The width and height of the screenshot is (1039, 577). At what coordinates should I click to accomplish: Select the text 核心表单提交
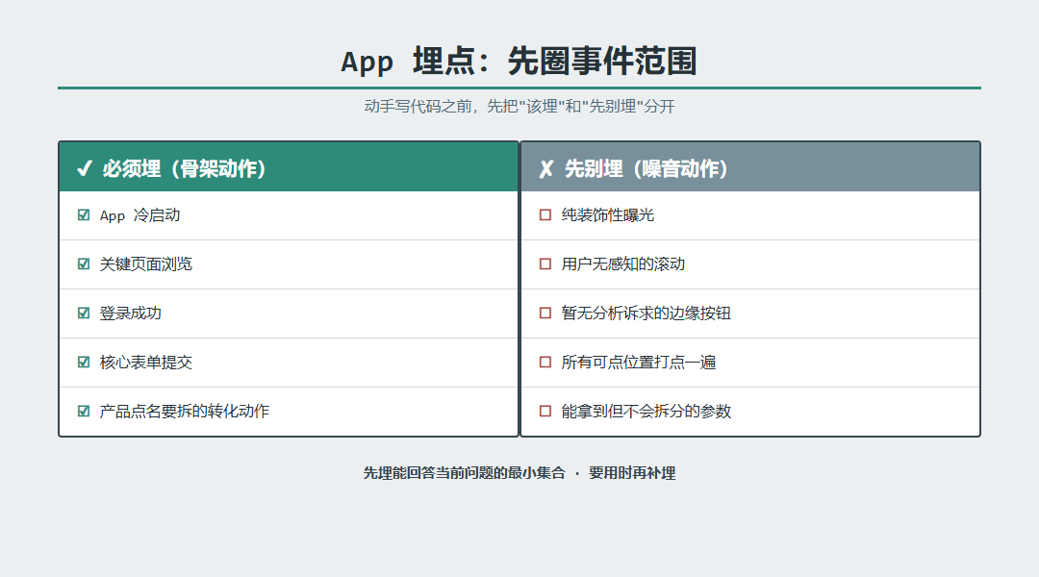click(146, 363)
